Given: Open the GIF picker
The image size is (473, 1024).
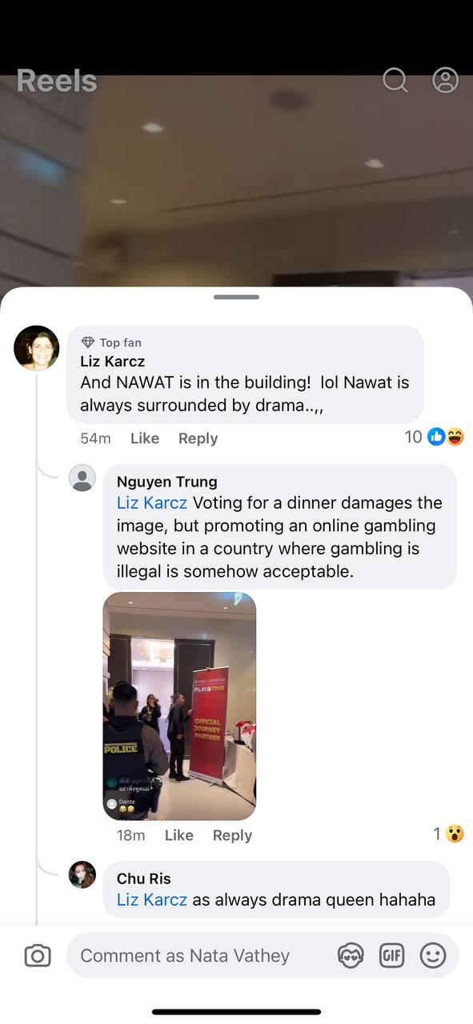Looking at the screenshot, I should (391, 955).
